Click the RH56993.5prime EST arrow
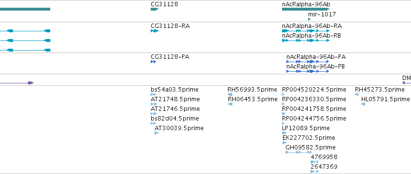411x174 pixels. click(x=230, y=94)
